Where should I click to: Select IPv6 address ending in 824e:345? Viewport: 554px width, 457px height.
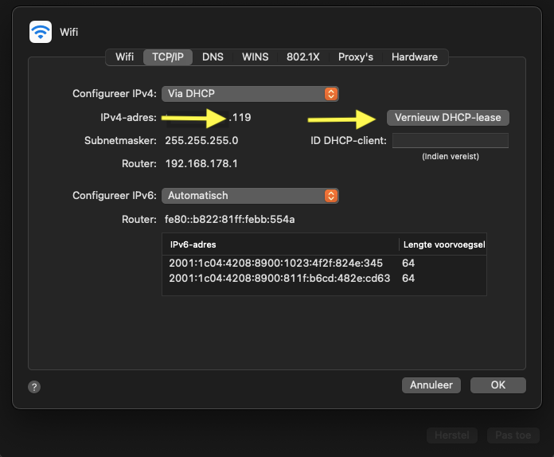click(275, 264)
